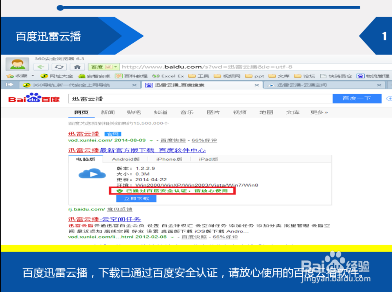Open the 迅雷云播 official site result
The image size is (392, 292).
[84, 134]
